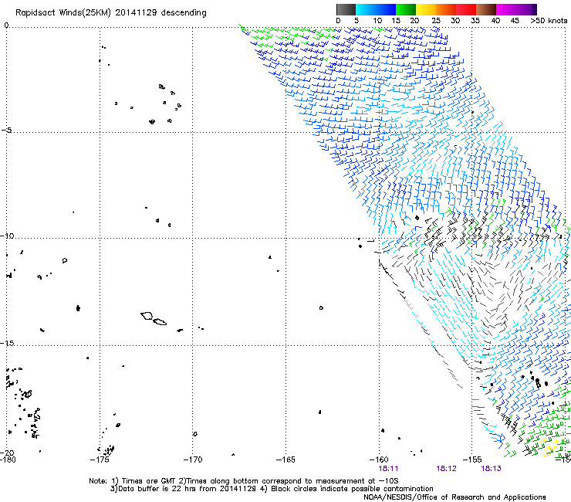Click the title 'Rapidscat Winds(25KM) 20141129 descending'
The height and width of the screenshot is (502, 571).
pyautogui.click(x=110, y=13)
